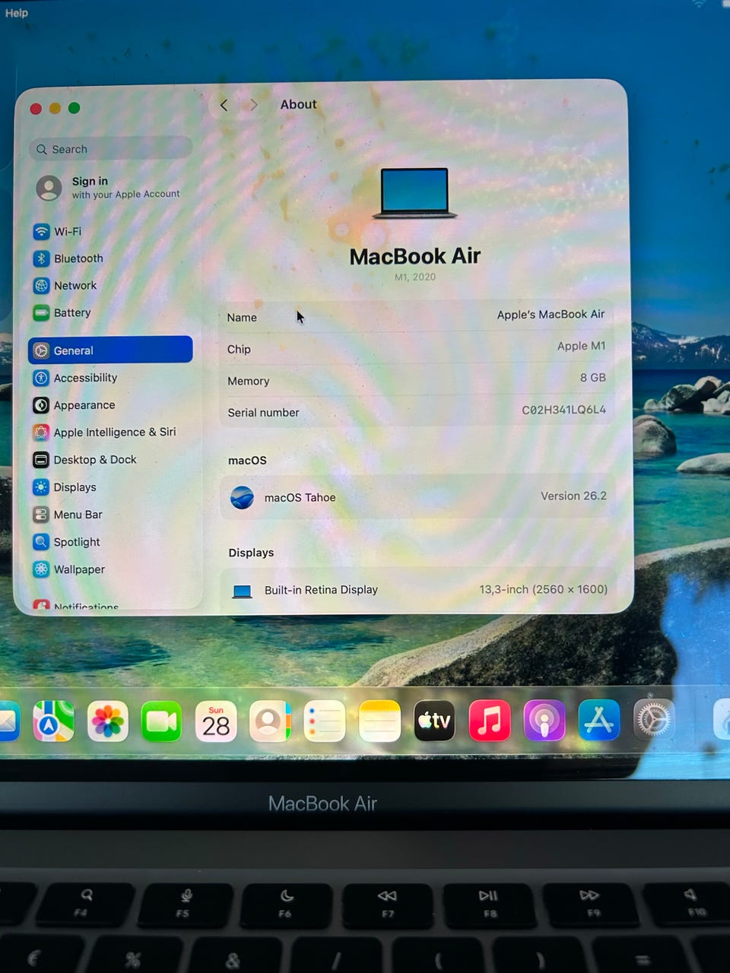This screenshot has height=973, width=730.
Task: Open Contacts from the Dock
Action: pyautogui.click(x=270, y=721)
